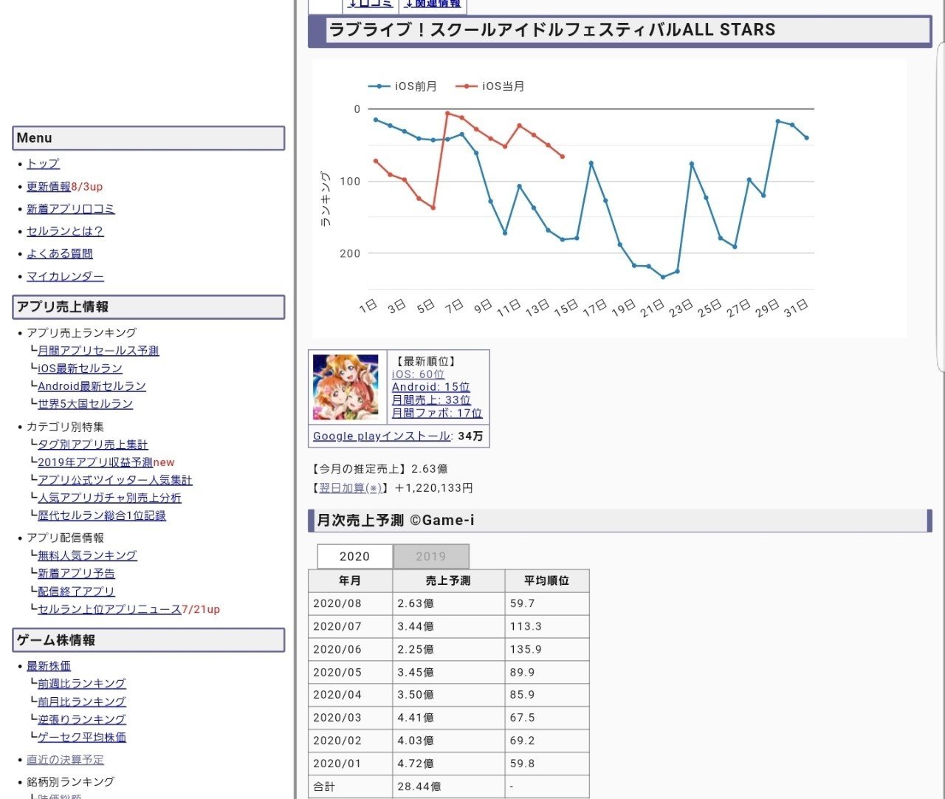
Task: Click the 2020/08 table cell
Action: coord(350,603)
